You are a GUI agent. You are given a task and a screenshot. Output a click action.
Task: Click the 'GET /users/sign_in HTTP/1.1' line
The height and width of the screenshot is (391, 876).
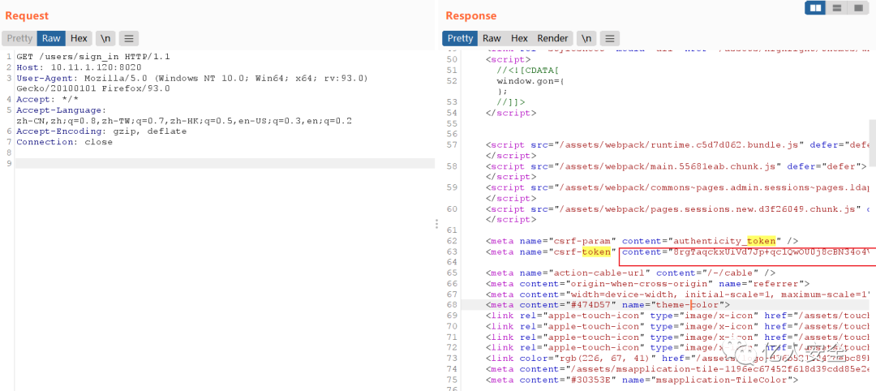tap(93, 57)
